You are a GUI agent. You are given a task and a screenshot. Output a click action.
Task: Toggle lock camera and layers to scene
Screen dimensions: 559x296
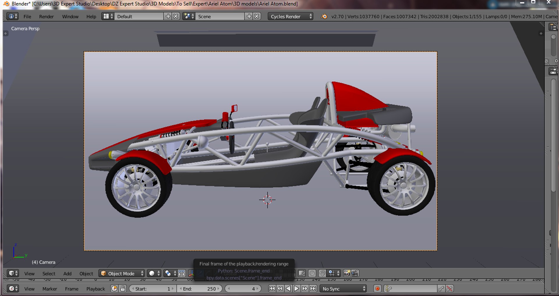(x=302, y=273)
